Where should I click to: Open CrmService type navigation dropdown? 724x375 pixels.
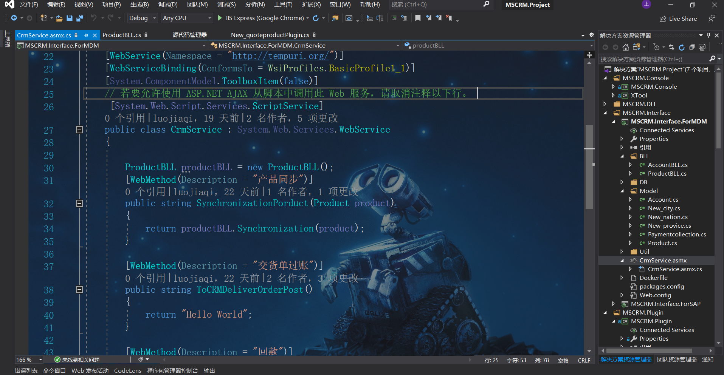pos(305,45)
